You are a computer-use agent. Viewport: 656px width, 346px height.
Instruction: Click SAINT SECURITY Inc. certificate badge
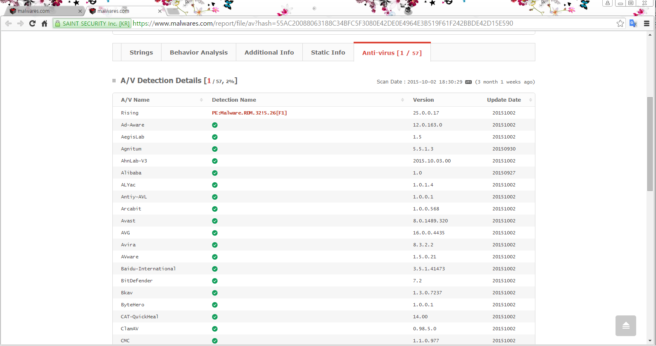(92, 24)
